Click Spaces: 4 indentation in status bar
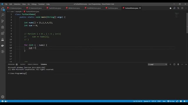Image resolution: width=188 pixels, height=105 pixels. click(x=147, y=101)
